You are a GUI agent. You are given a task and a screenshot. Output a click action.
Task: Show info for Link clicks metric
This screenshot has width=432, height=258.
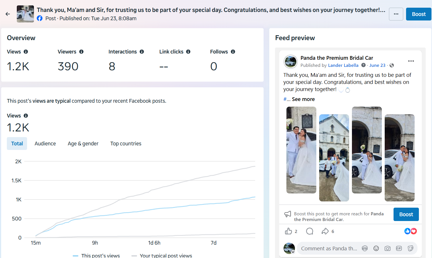click(x=188, y=52)
